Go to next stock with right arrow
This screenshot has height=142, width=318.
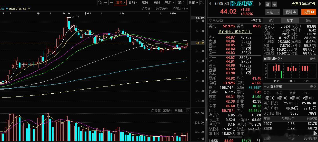(260, 4)
